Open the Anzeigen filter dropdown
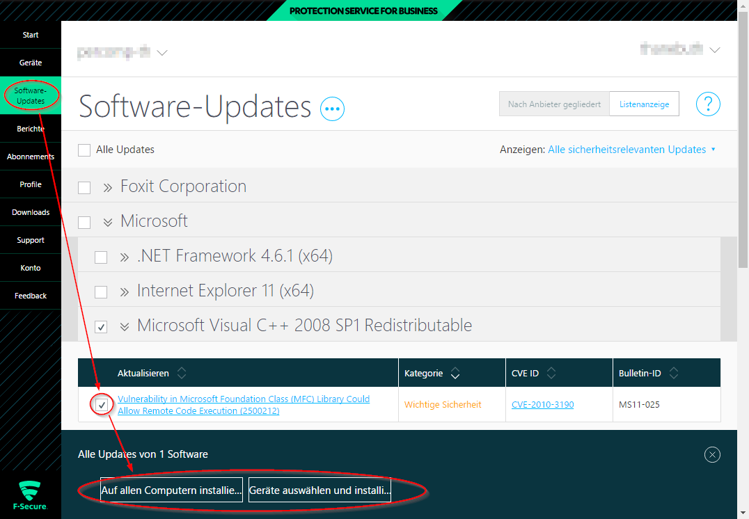Screen dimensions: 749x519 pos(631,150)
